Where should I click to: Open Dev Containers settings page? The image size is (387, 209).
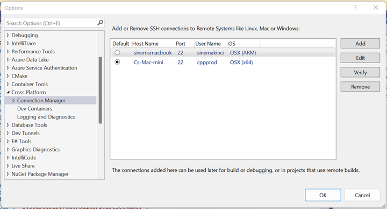click(34, 109)
